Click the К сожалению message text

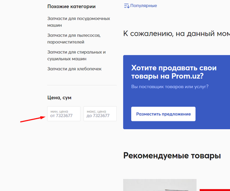tap(177, 33)
